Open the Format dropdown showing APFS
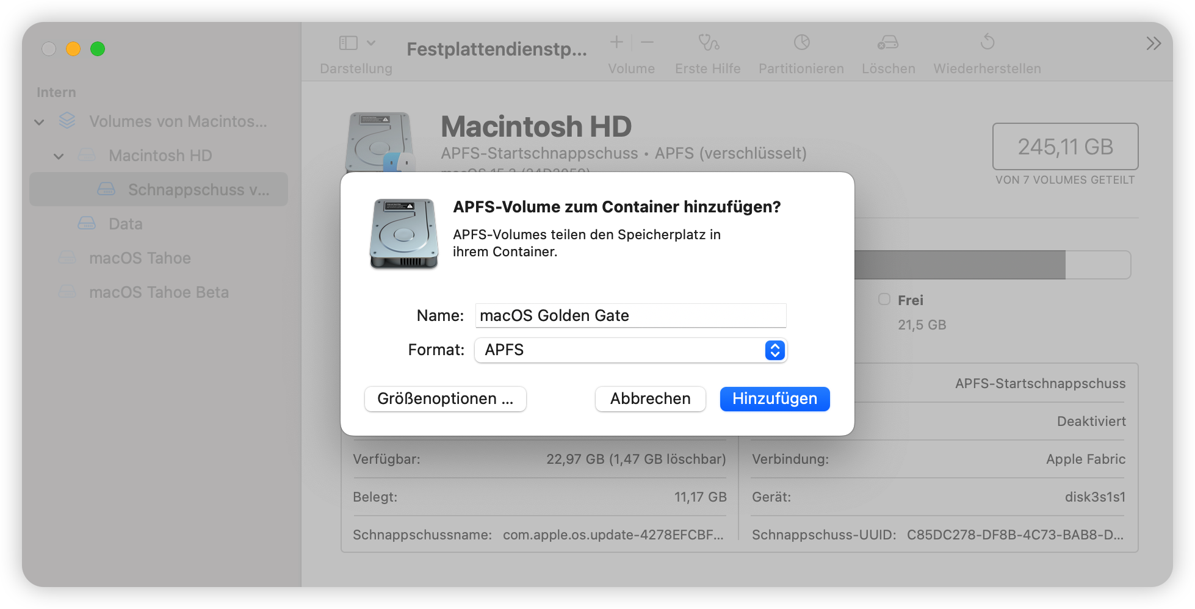This screenshot has height=609, width=1195. (x=630, y=350)
